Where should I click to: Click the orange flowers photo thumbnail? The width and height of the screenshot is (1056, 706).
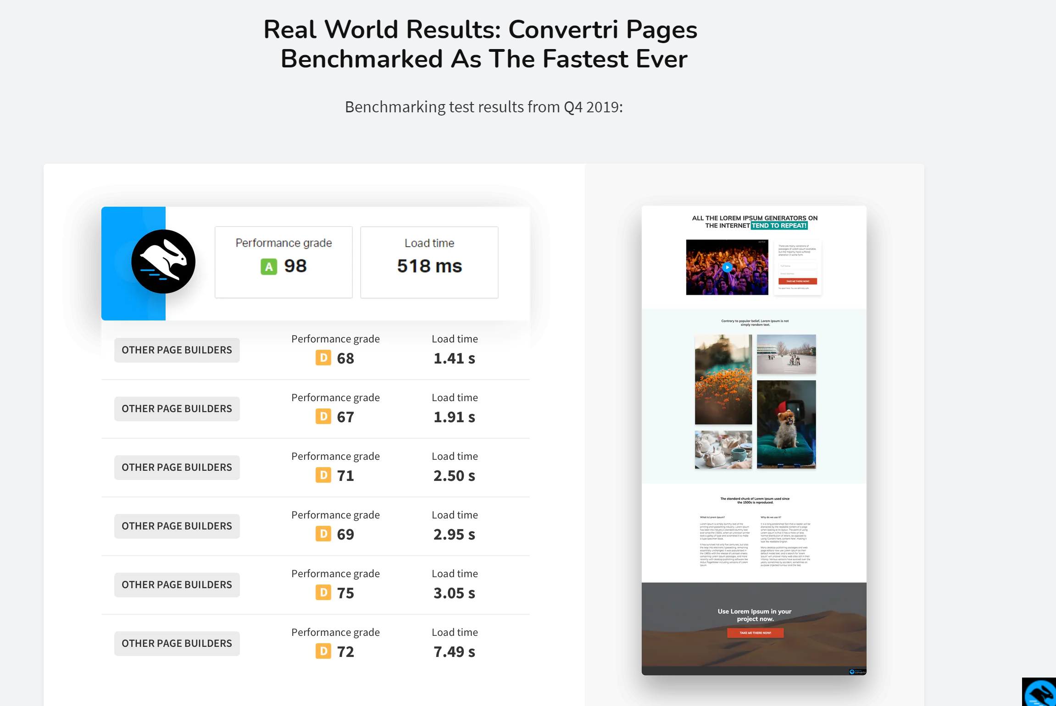point(723,380)
